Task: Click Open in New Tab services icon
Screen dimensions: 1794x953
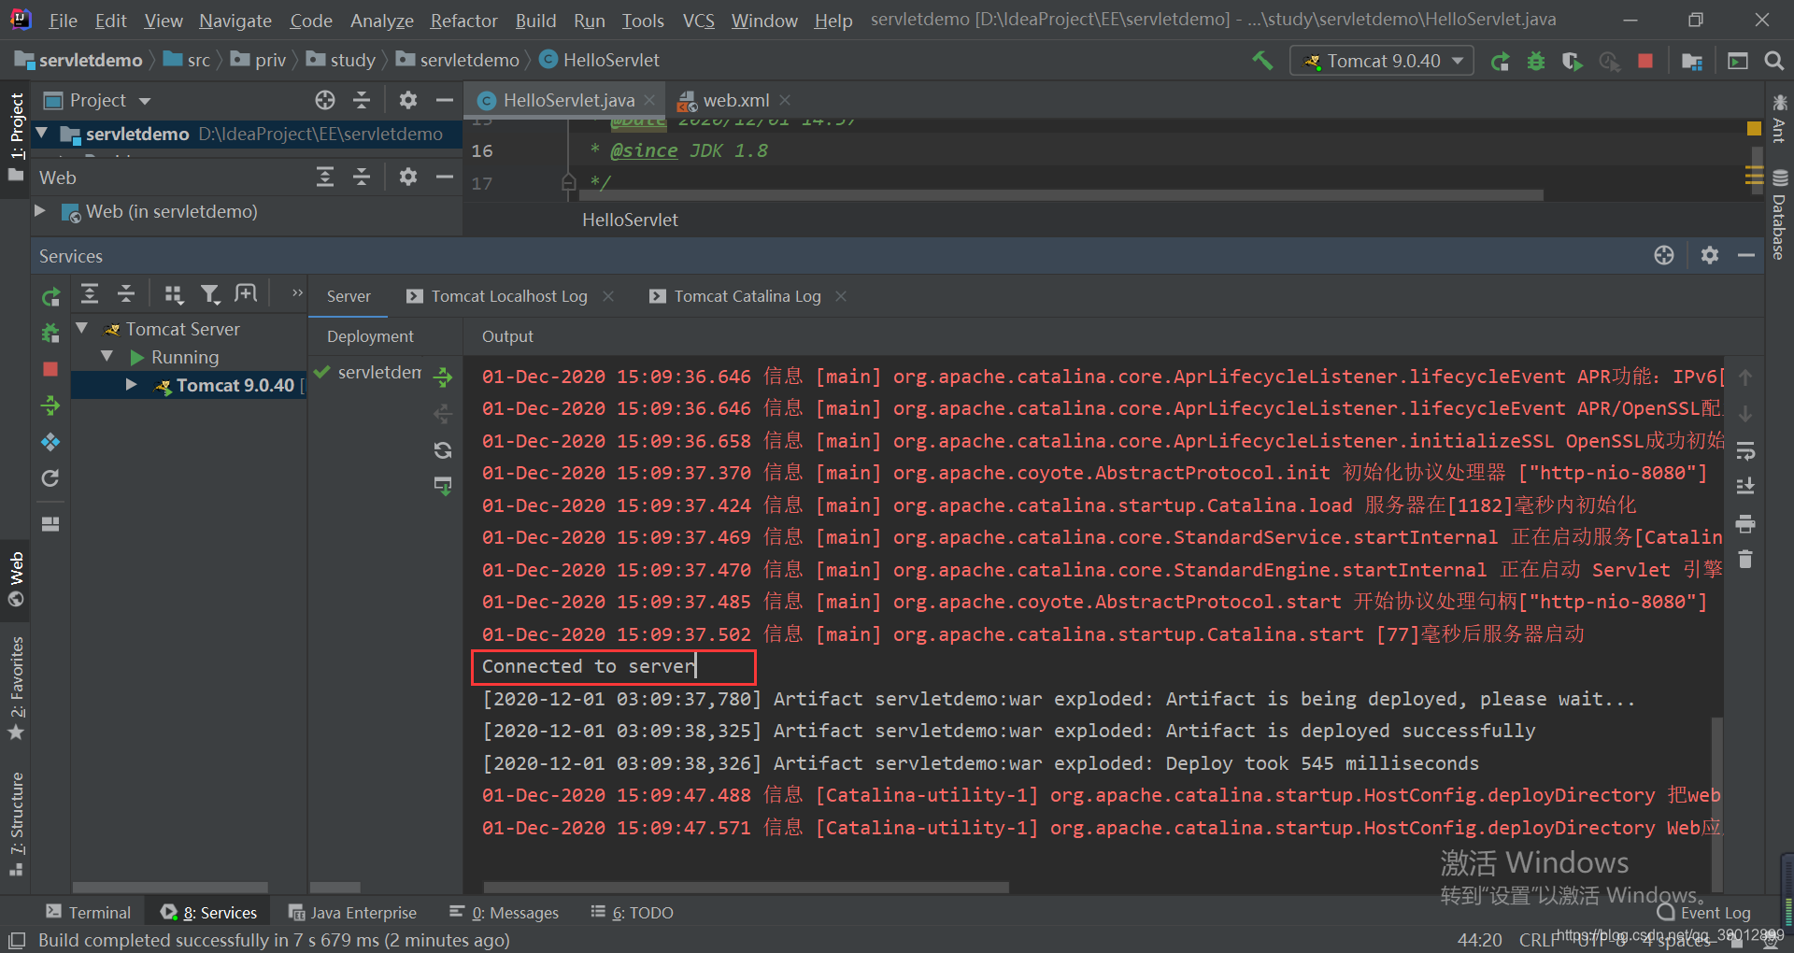Action: coord(246,295)
